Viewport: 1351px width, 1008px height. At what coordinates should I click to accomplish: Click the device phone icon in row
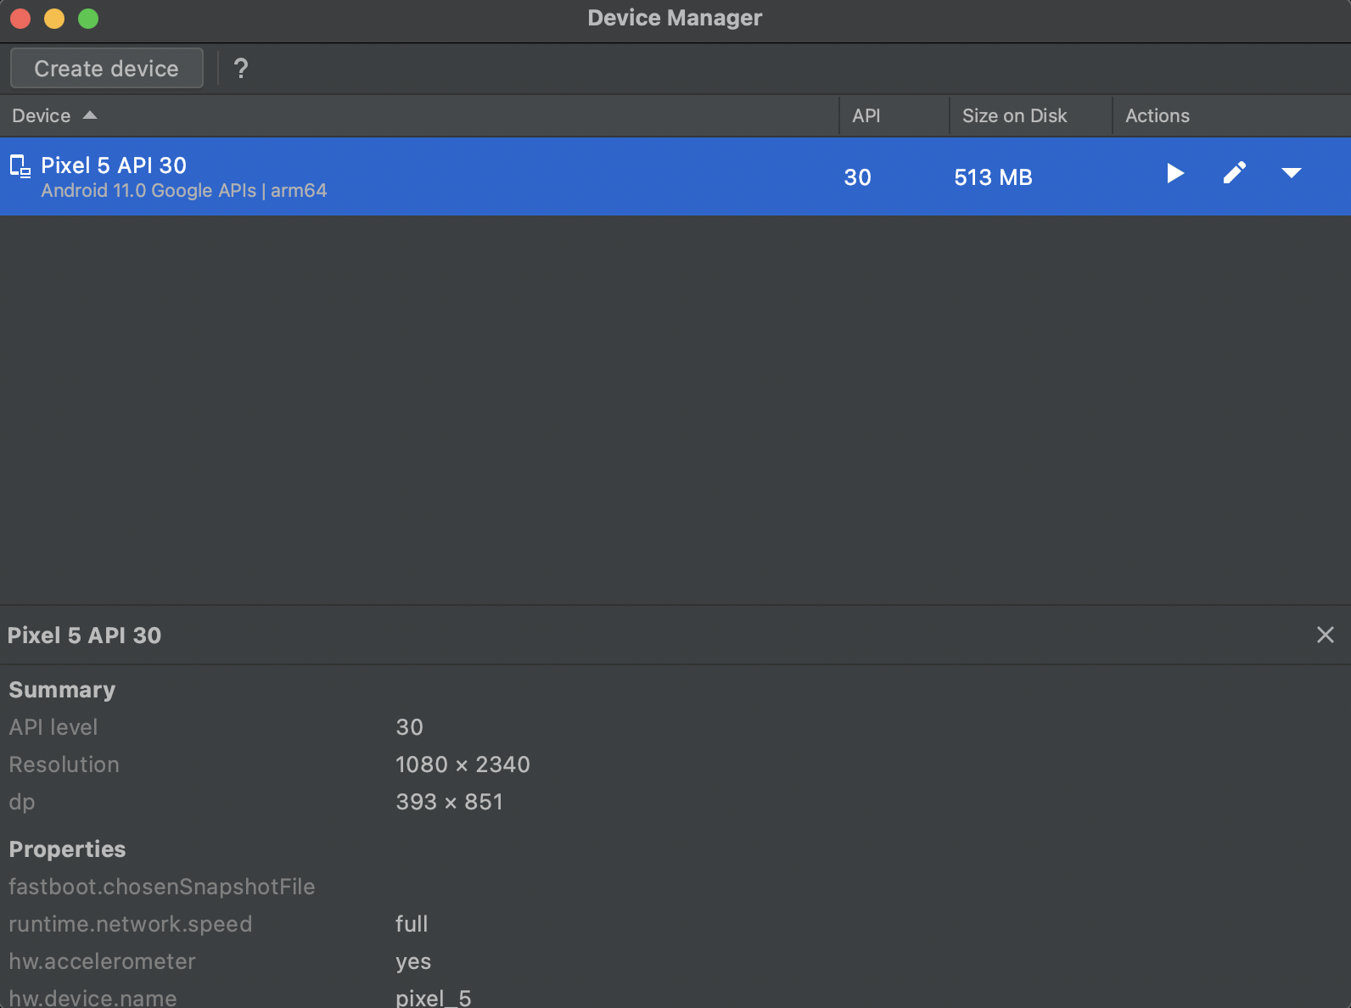tap(20, 166)
